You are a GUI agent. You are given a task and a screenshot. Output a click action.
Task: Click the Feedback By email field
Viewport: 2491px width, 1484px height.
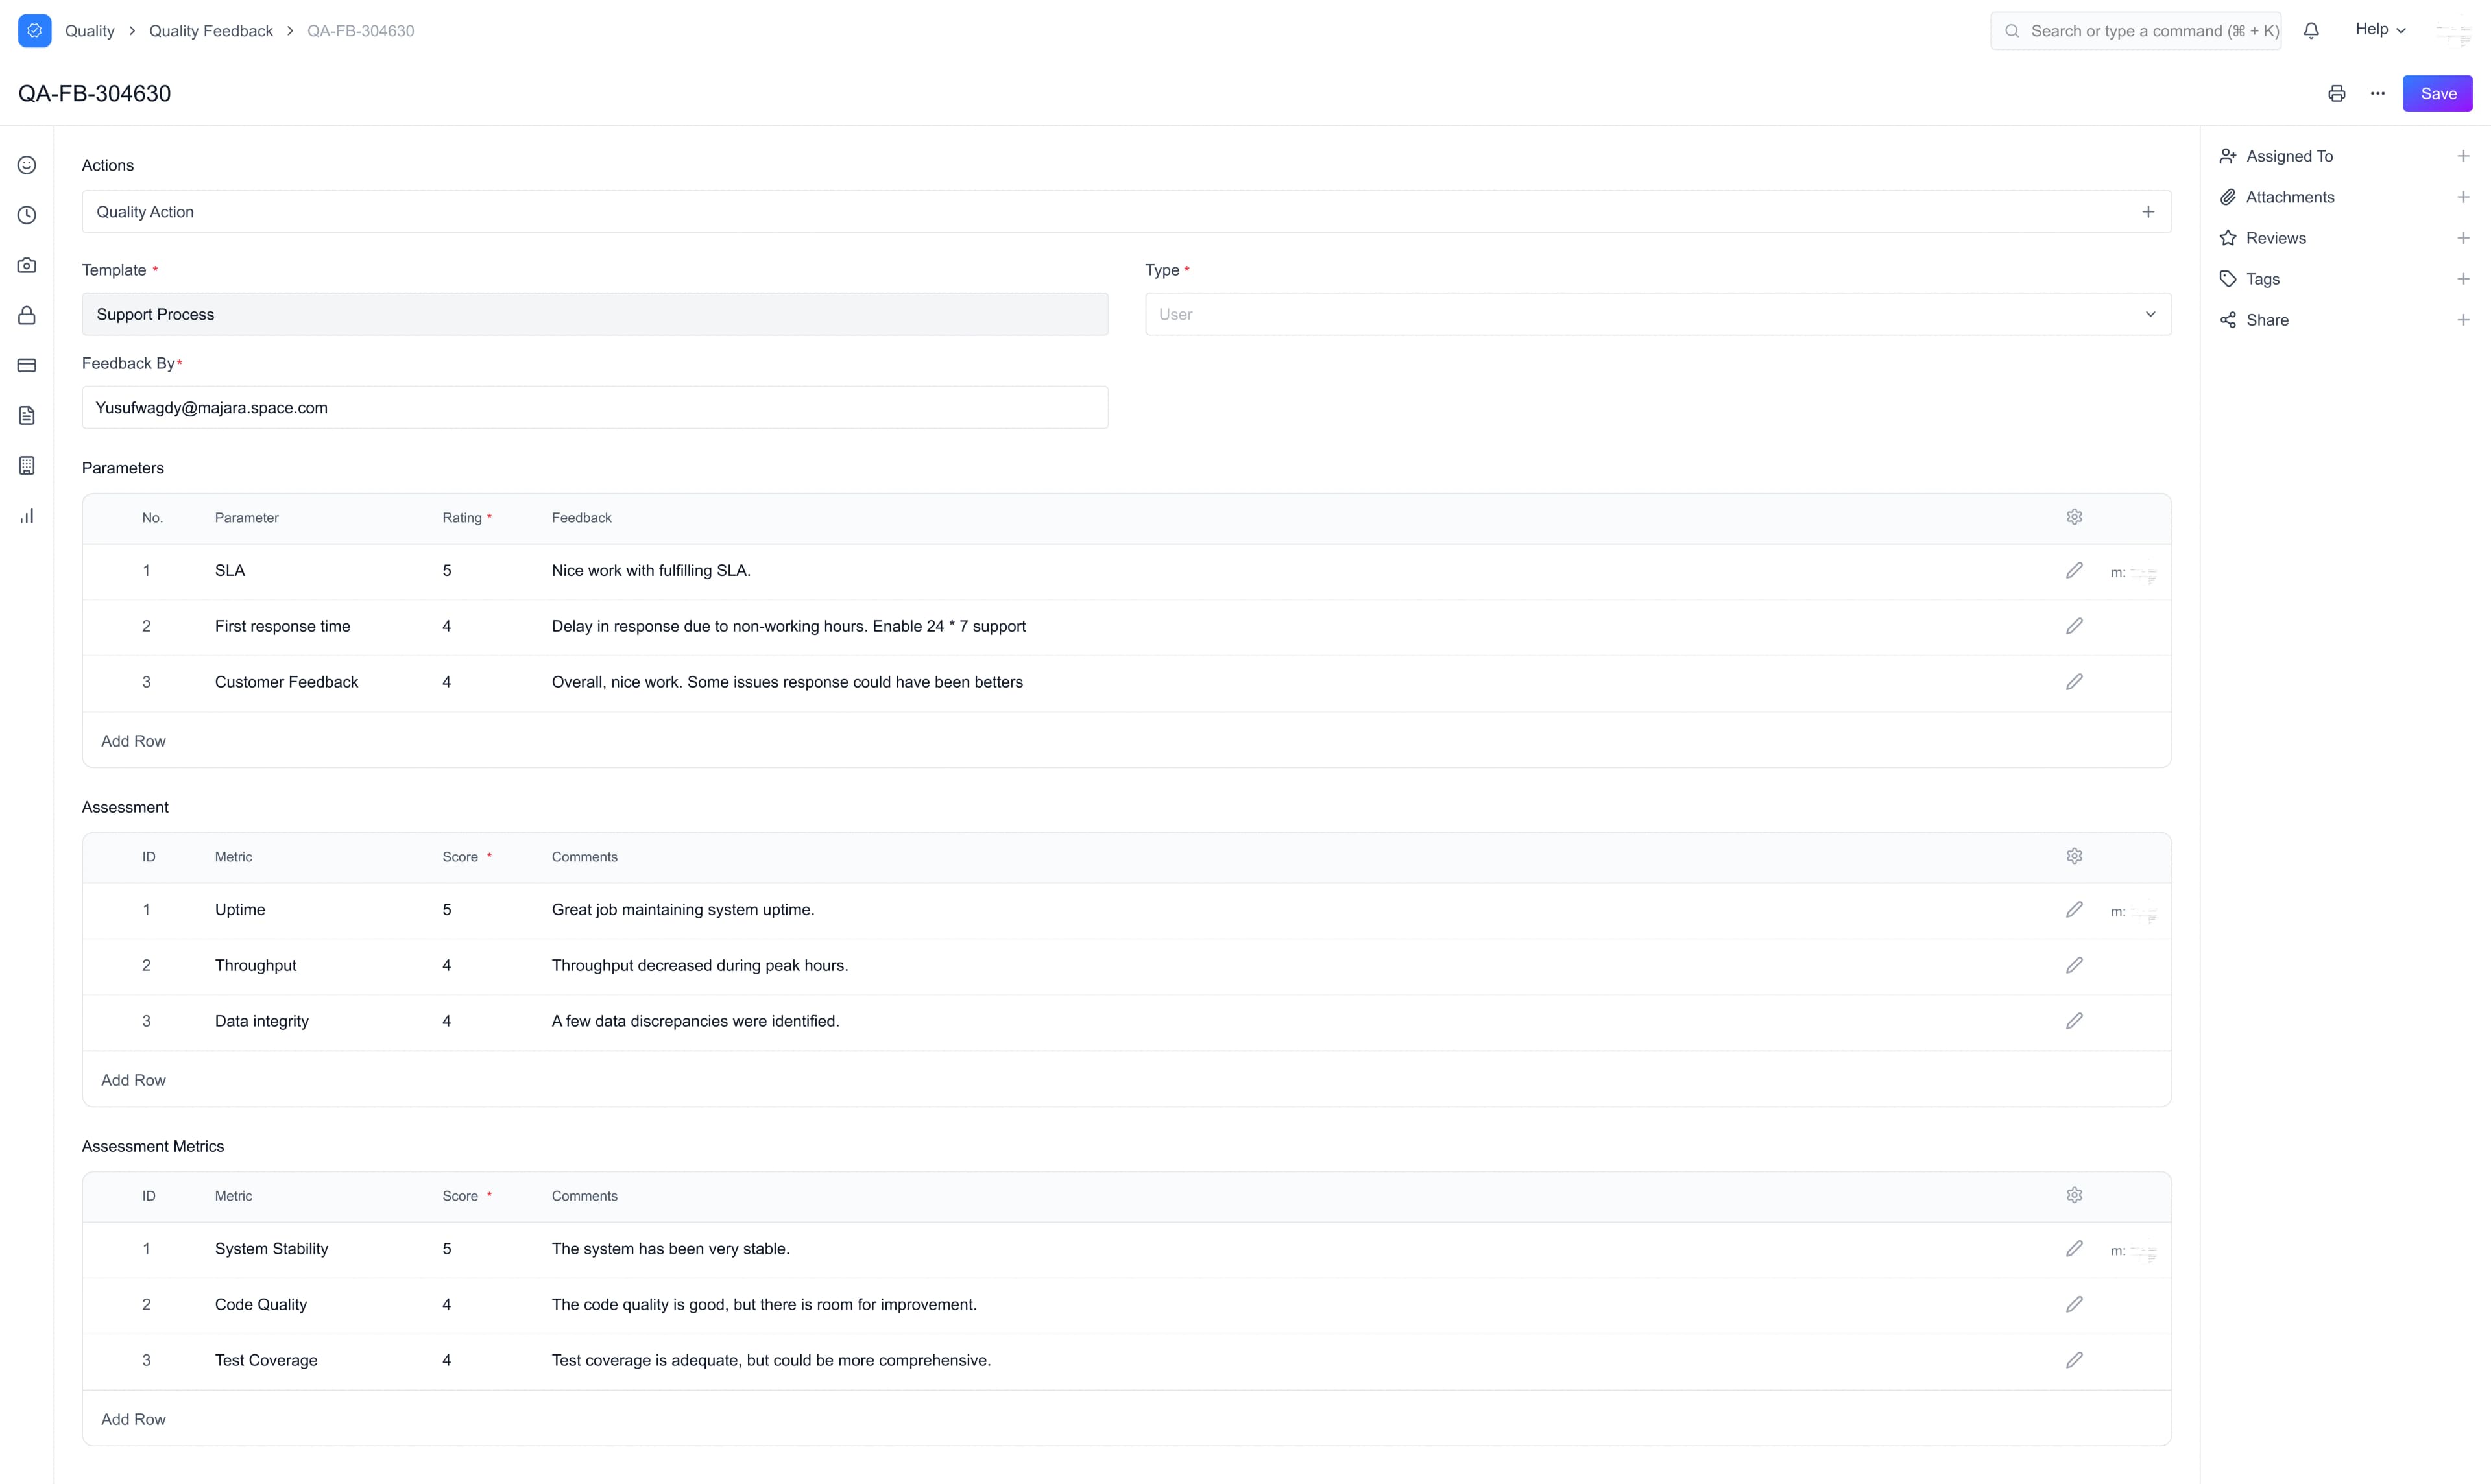click(x=595, y=407)
